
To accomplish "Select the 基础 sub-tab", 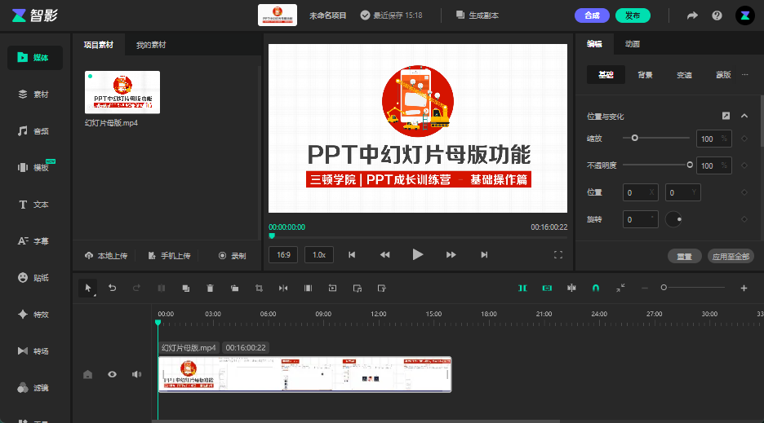I will tap(606, 74).
